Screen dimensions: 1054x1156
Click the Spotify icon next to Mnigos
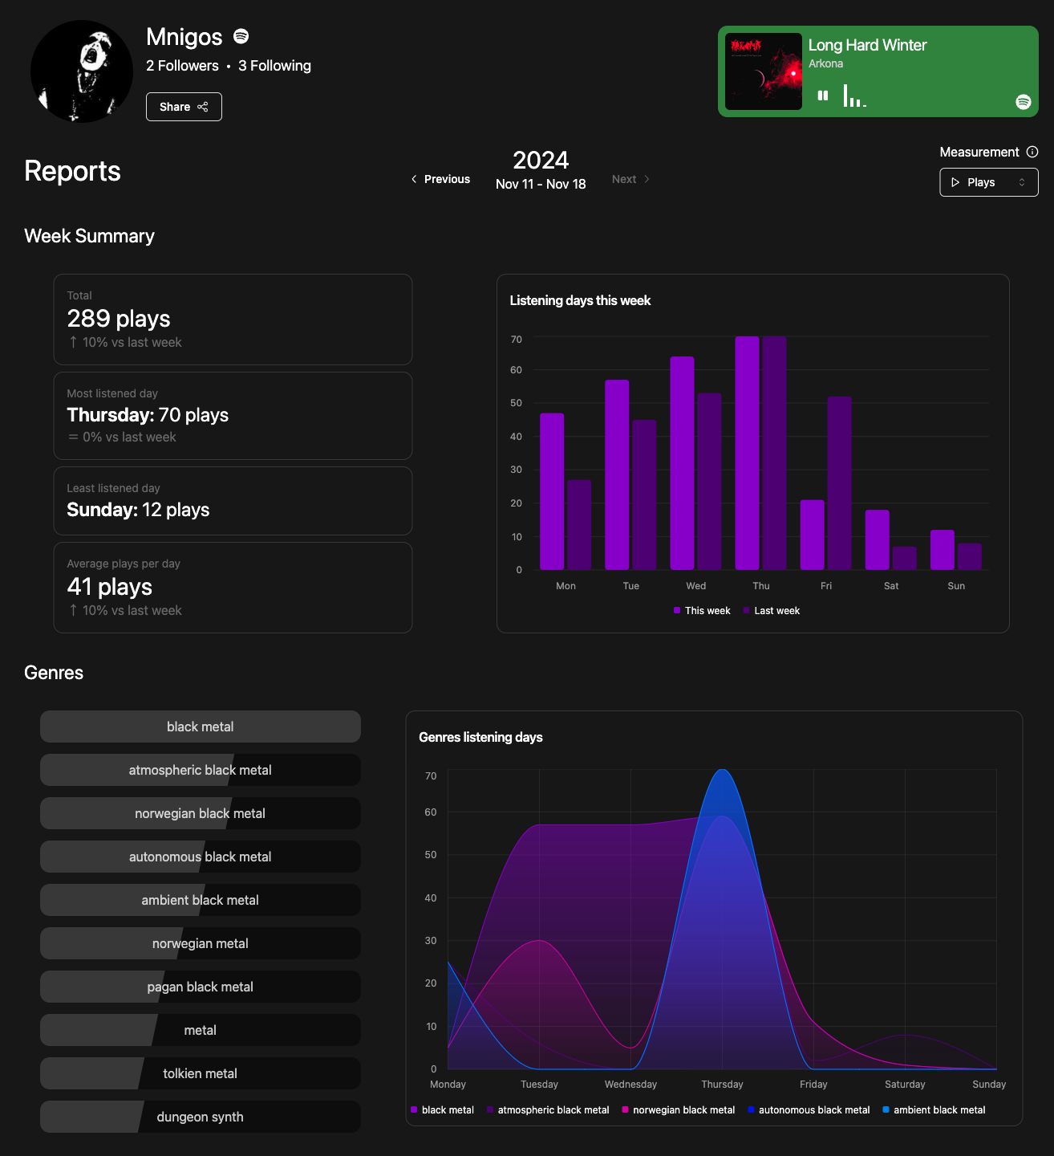click(241, 36)
